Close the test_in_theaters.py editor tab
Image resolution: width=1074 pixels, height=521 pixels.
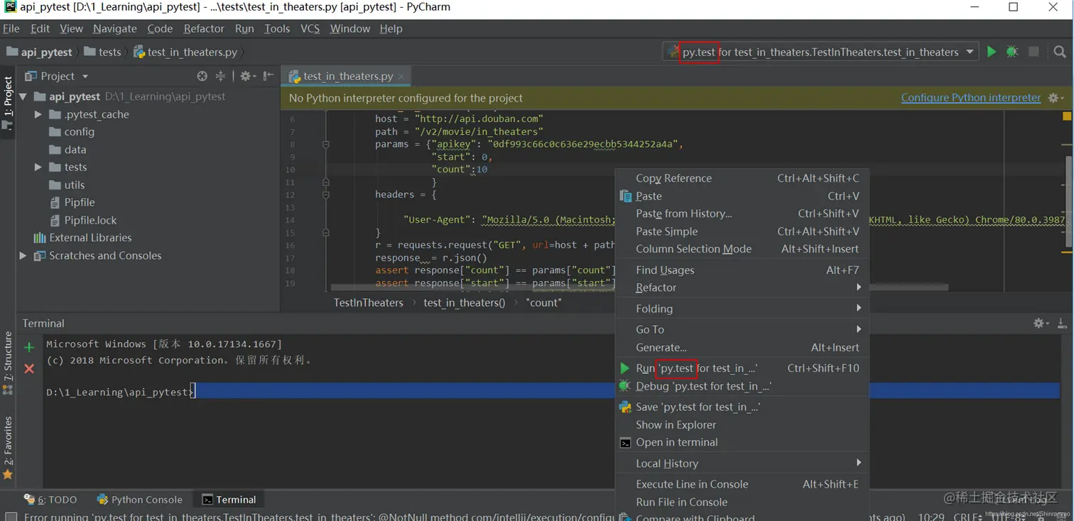point(401,77)
